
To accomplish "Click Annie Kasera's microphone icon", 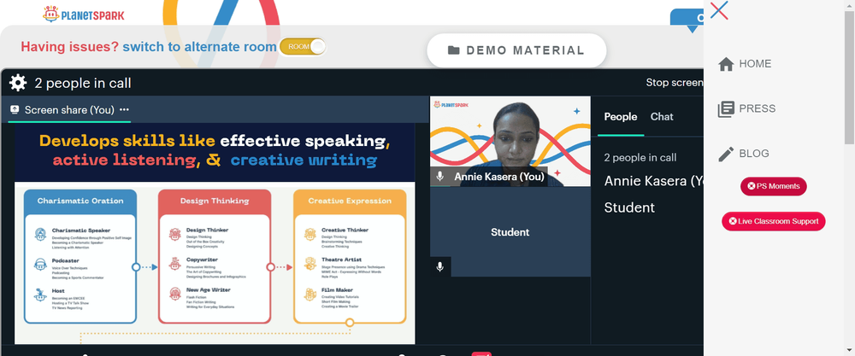I will pos(440,177).
